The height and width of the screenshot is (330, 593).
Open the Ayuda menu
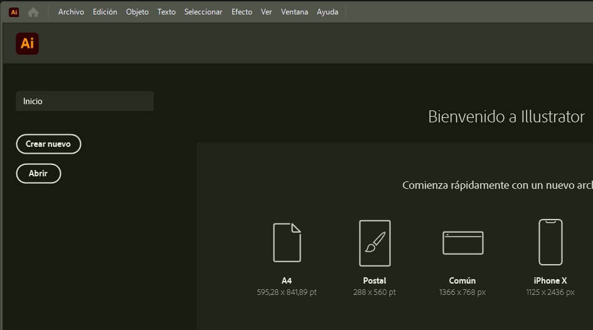[x=328, y=12]
